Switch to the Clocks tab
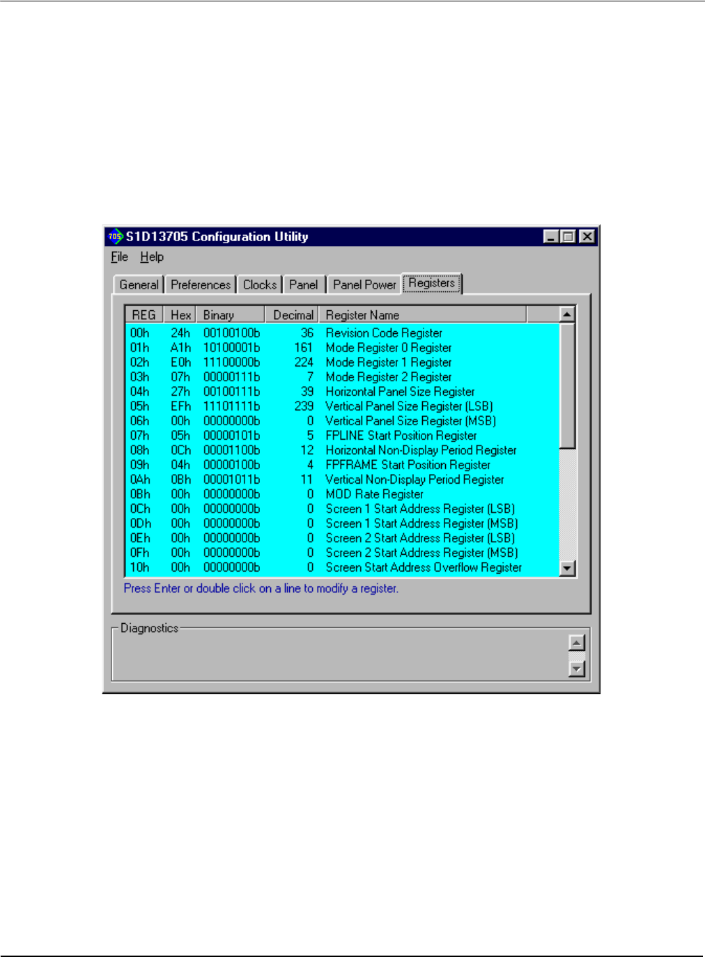705x957 pixels. point(260,284)
